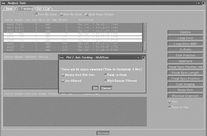Image resolution: width=207 pixels, height=136 pixels.
Task: Open the Analysis Tools window menu icon
Action: 3,3
